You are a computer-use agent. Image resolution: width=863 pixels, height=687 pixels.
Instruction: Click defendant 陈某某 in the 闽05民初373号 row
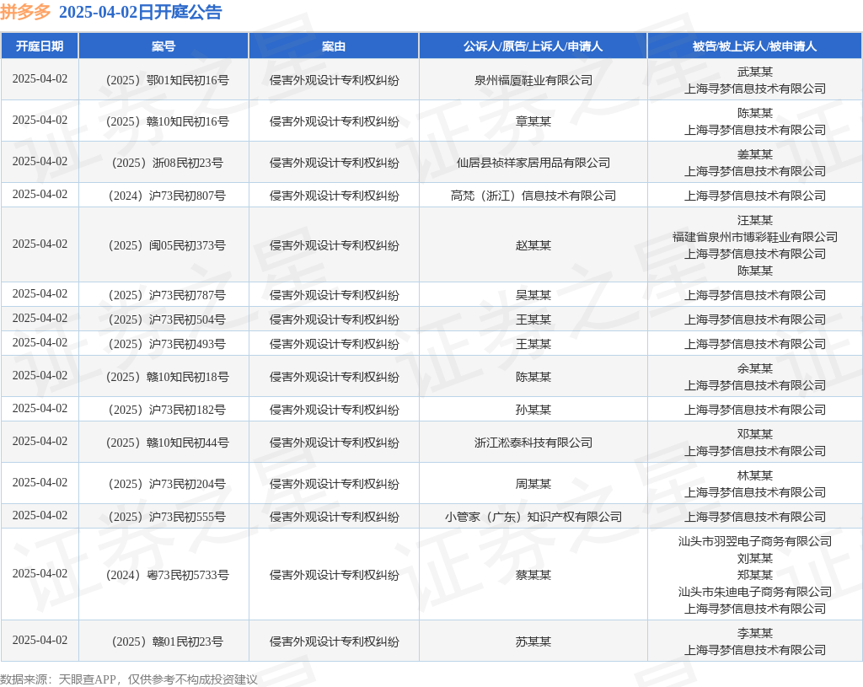pyautogui.click(x=755, y=271)
